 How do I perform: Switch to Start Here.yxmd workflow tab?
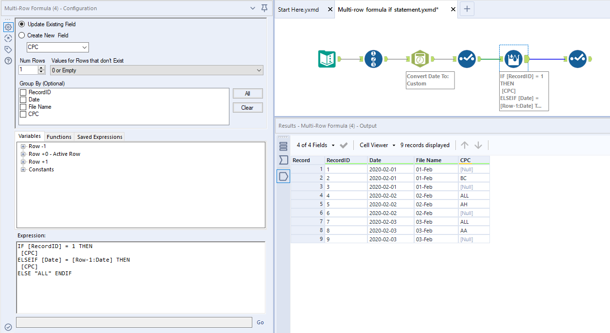coord(298,10)
